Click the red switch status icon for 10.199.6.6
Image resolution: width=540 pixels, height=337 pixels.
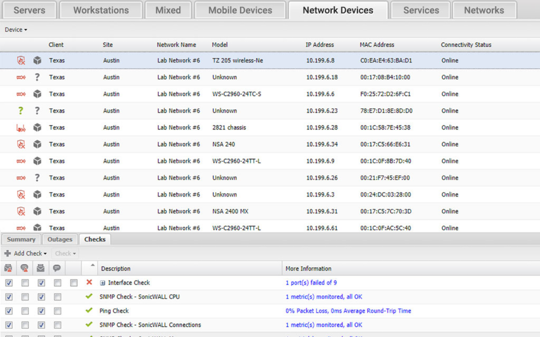(21, 94)
